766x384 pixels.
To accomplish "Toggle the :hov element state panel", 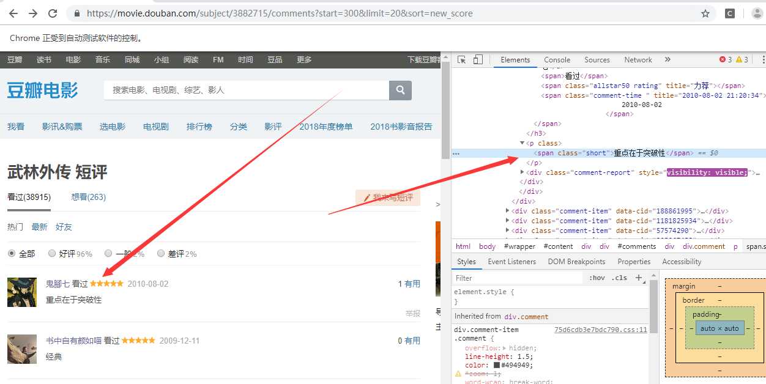I will 597,278.
